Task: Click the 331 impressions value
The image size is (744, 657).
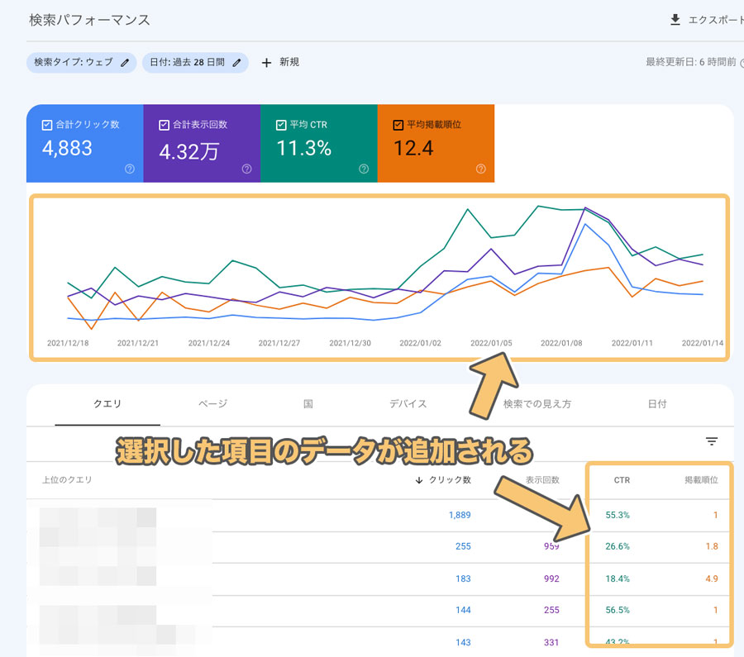Action: (x=551, y=642)
